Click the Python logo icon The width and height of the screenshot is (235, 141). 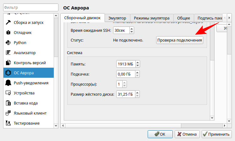pos(8,42)
